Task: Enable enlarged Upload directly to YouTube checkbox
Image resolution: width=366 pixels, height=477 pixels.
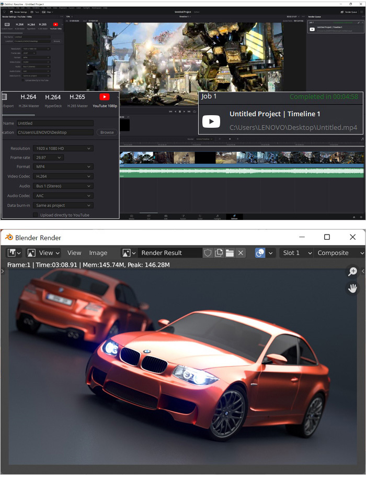Action: click(35, 215)
